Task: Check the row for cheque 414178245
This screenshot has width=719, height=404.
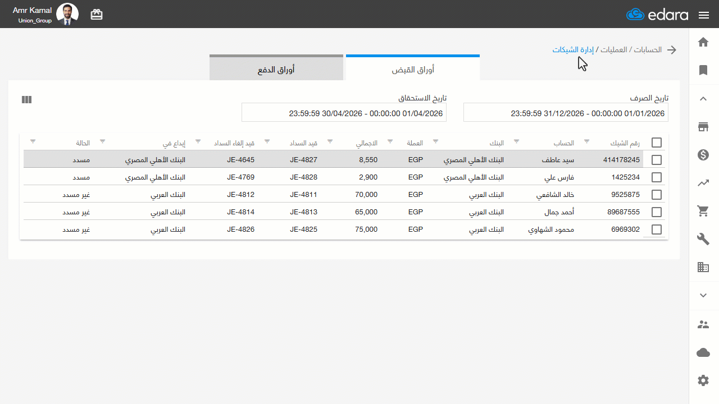Action: (x=657, y=160)
